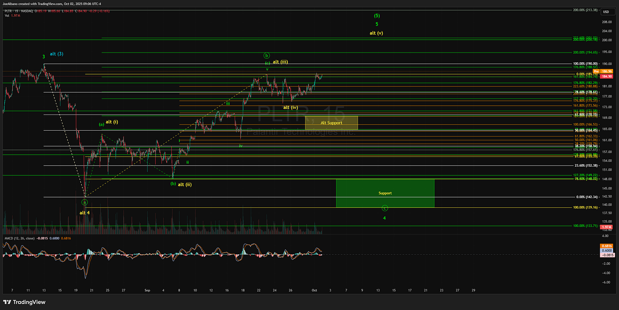Screen dimensions: 619x310
Task: Click the 200.00% (213.38) Fibonacci label
Action: tap(585, 10)
